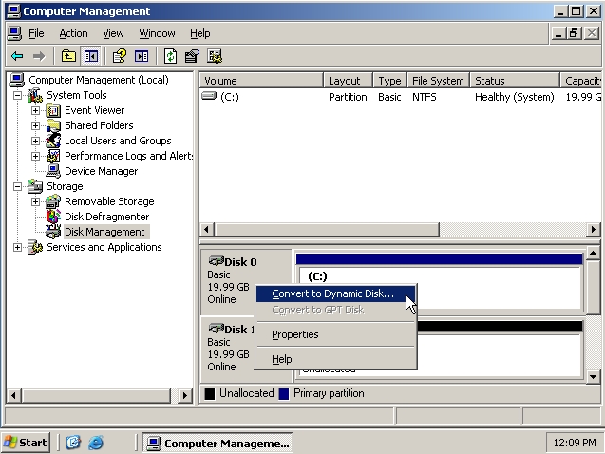
Task: Expand the Services and Applications node
Action: [17, 247]
